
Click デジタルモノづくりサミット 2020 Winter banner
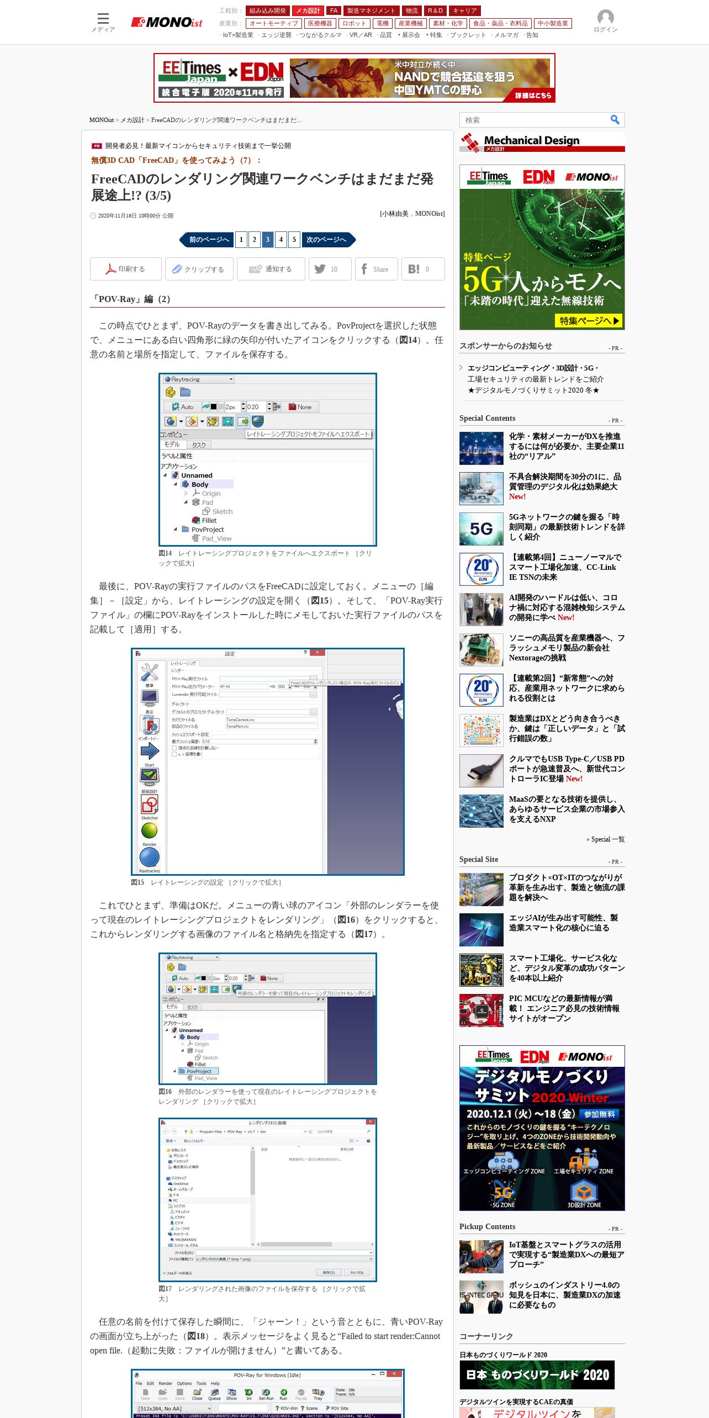[542, 1128]
